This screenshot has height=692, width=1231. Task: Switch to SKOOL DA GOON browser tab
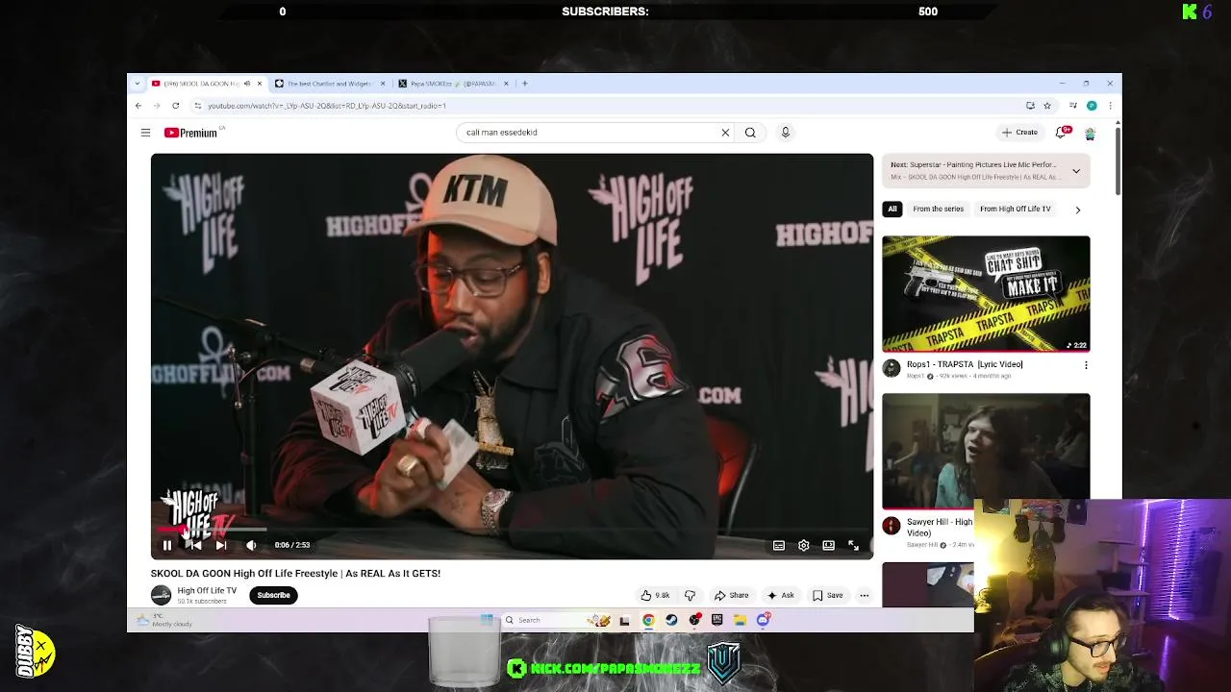(200, 84)
